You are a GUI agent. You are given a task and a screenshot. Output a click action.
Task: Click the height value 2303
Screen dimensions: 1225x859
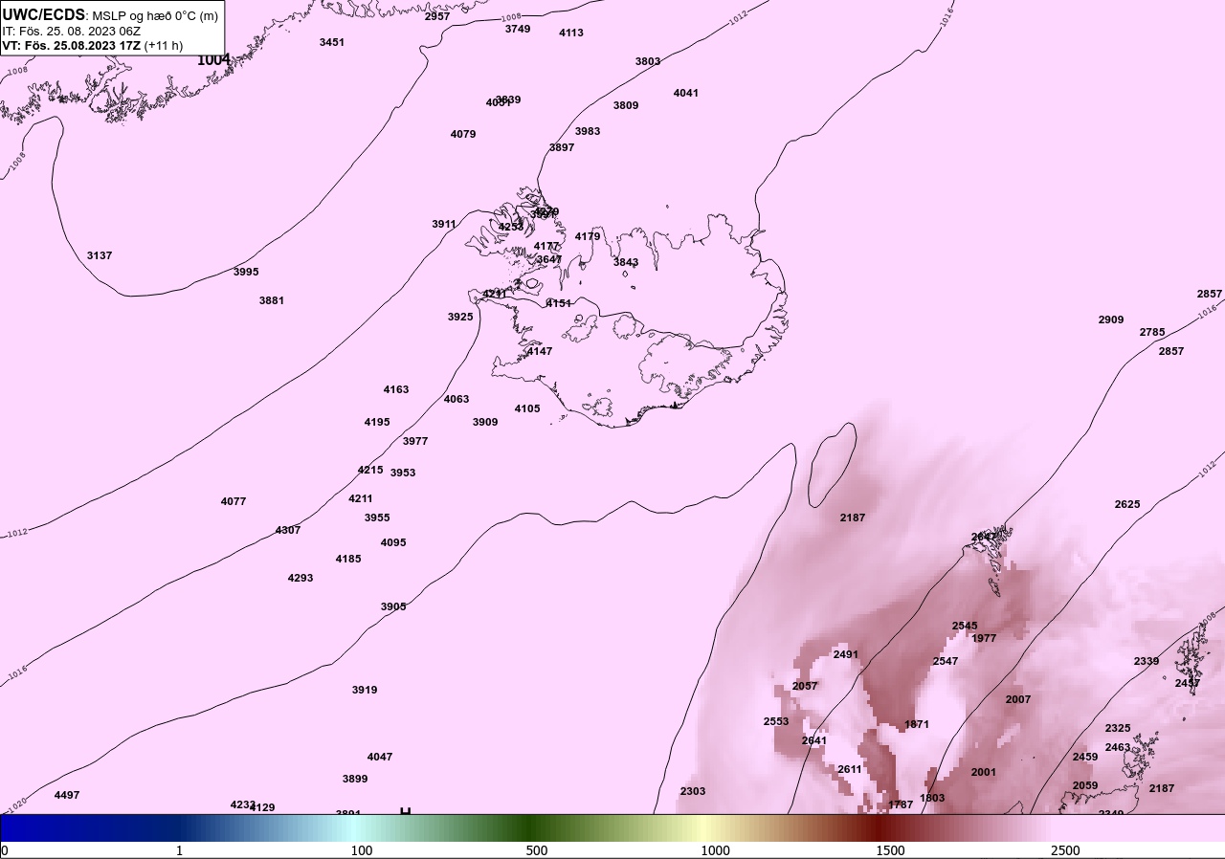tap(693, 791)
